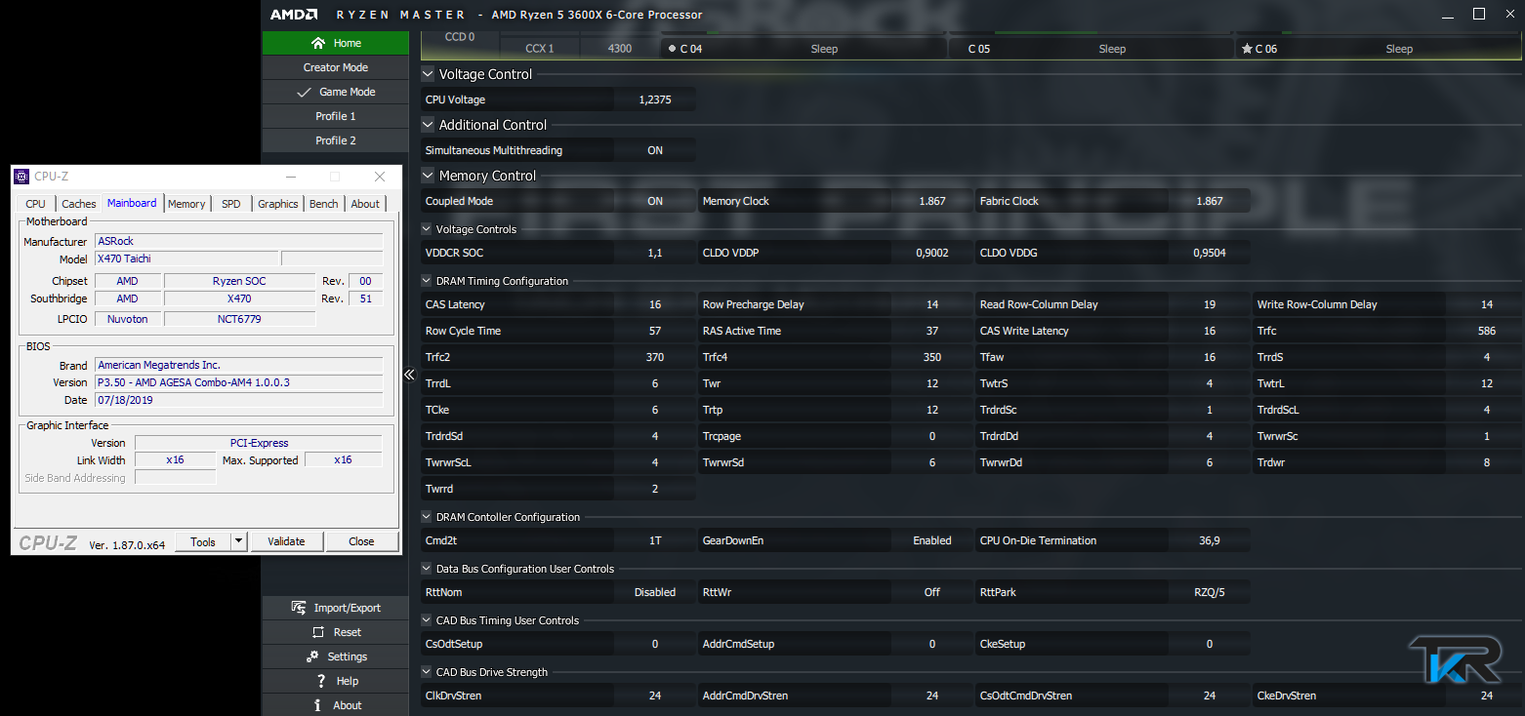Close the CPU-Z window with X
Viewport: 1525px width, 716px height.
(380, 177)
